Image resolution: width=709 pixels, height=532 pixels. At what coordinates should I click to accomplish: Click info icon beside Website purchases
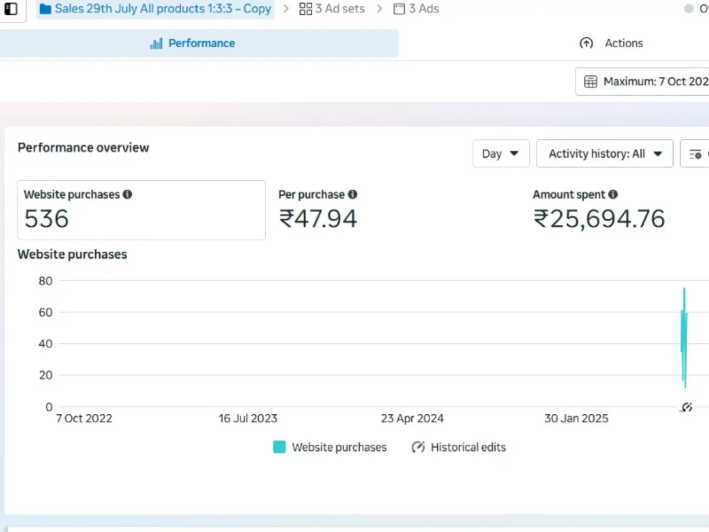point(128,194)
